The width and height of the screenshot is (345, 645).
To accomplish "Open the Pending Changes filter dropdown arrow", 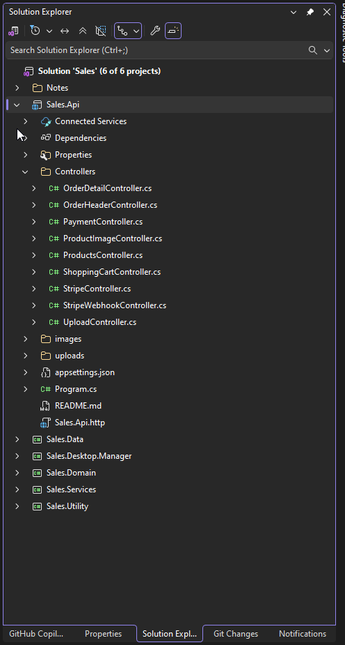I will (x=49, y=31).
